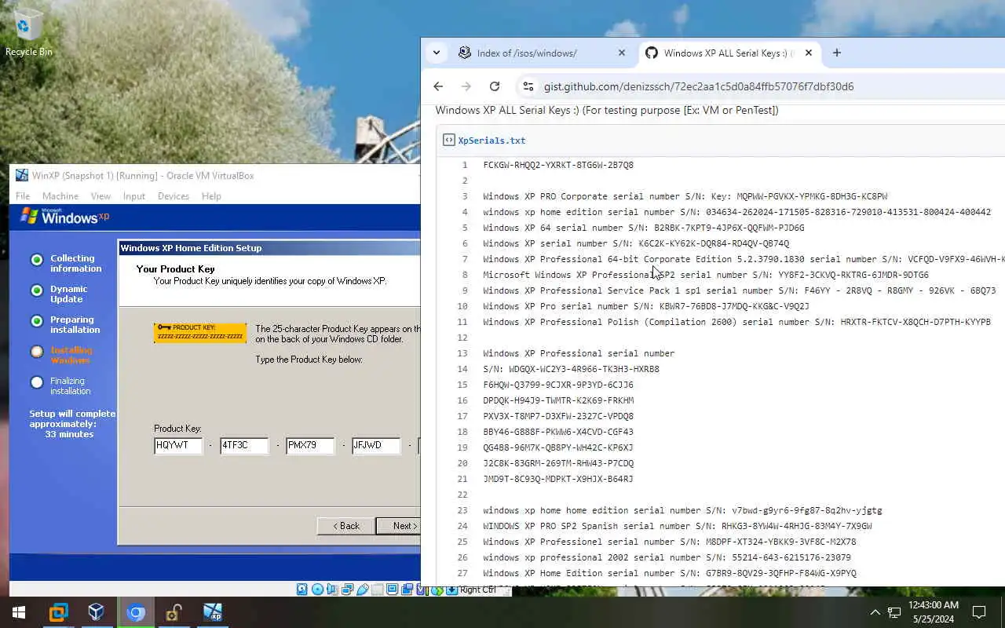Screen dimensions: 1005x628
Task: Open the VirtualBox File menu
Action: [23, 196]
